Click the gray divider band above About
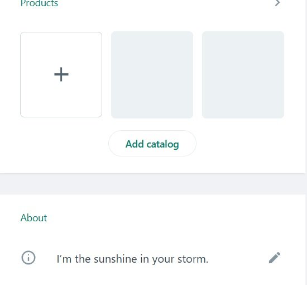307x285 pixels. point(153,184)
